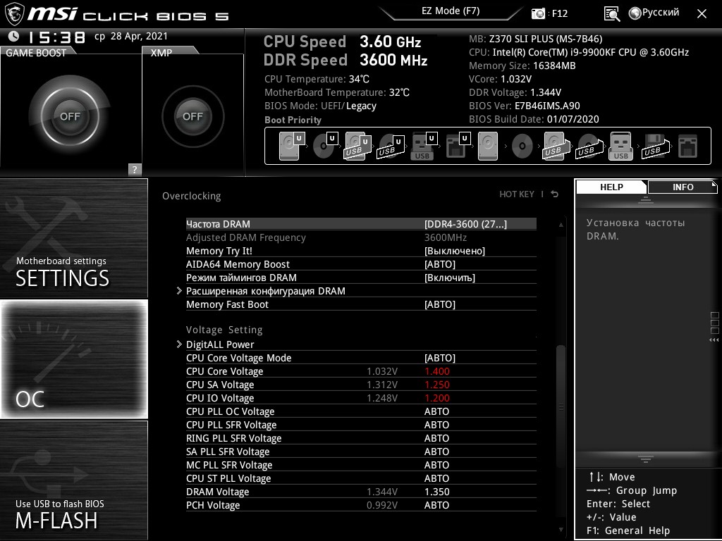Select UEFI USB key boot icon
722x541 pixels.
pyautogui.click(x=424, y=146)
